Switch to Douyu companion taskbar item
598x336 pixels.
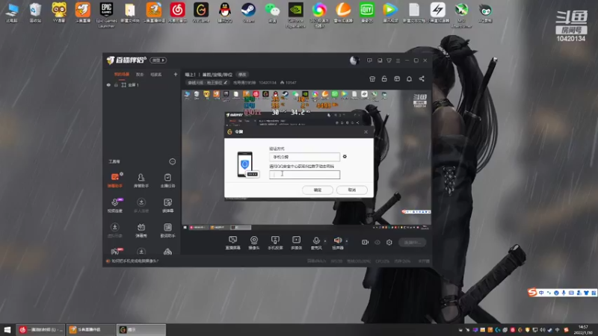(x=90, y=329)
